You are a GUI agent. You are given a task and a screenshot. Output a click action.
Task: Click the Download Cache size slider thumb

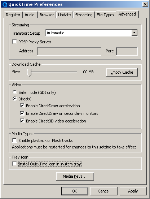[29, 73]
